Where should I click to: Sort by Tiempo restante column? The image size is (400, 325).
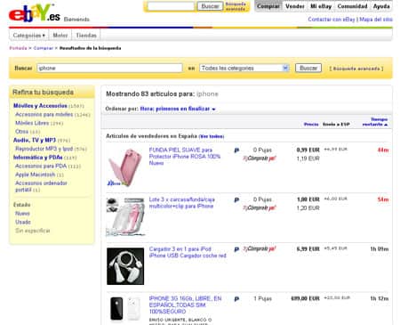(x=375, y=122)
